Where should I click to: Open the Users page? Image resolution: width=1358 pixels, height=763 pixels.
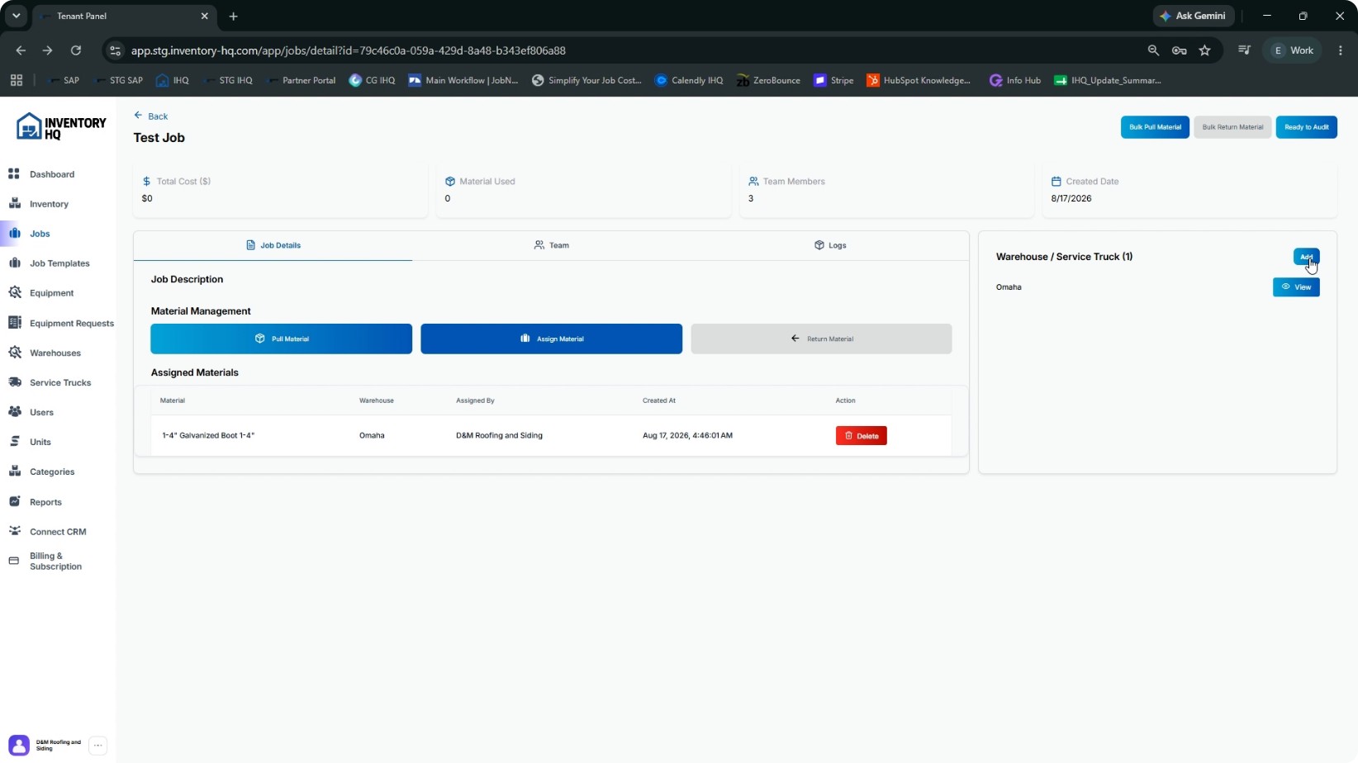coord(41,412)
